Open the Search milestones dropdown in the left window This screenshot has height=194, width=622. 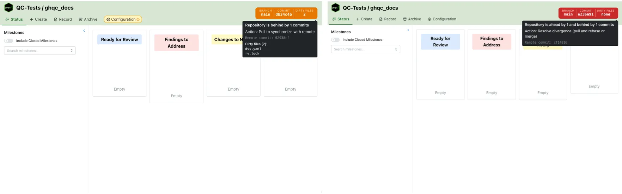click(x=40, y=51)
